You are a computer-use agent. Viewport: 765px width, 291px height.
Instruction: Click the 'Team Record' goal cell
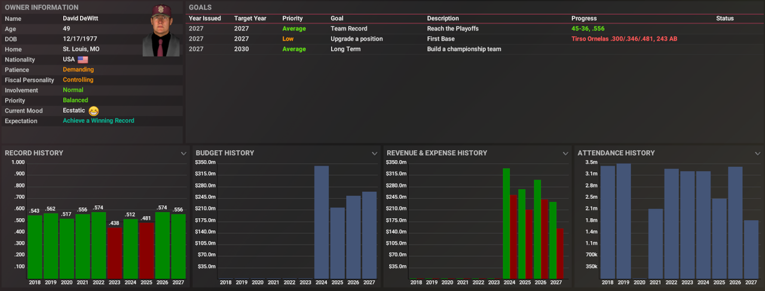pos(349,29)
